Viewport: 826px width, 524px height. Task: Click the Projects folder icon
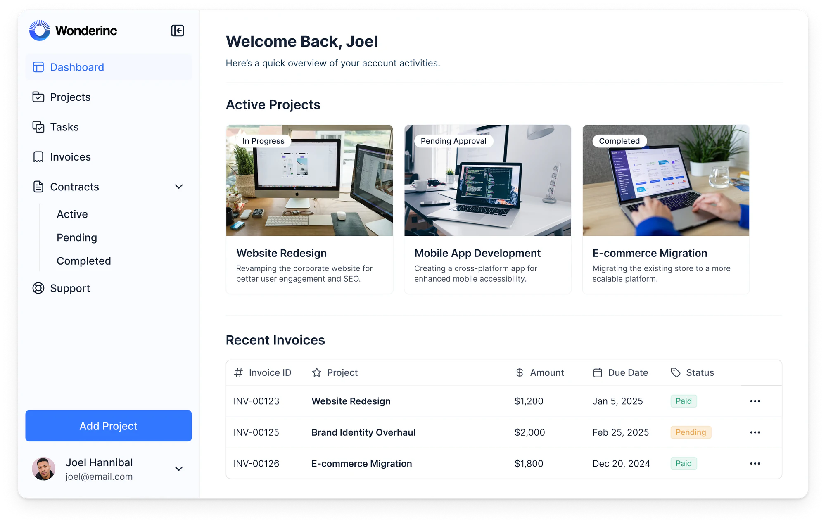tap(38, 97)
